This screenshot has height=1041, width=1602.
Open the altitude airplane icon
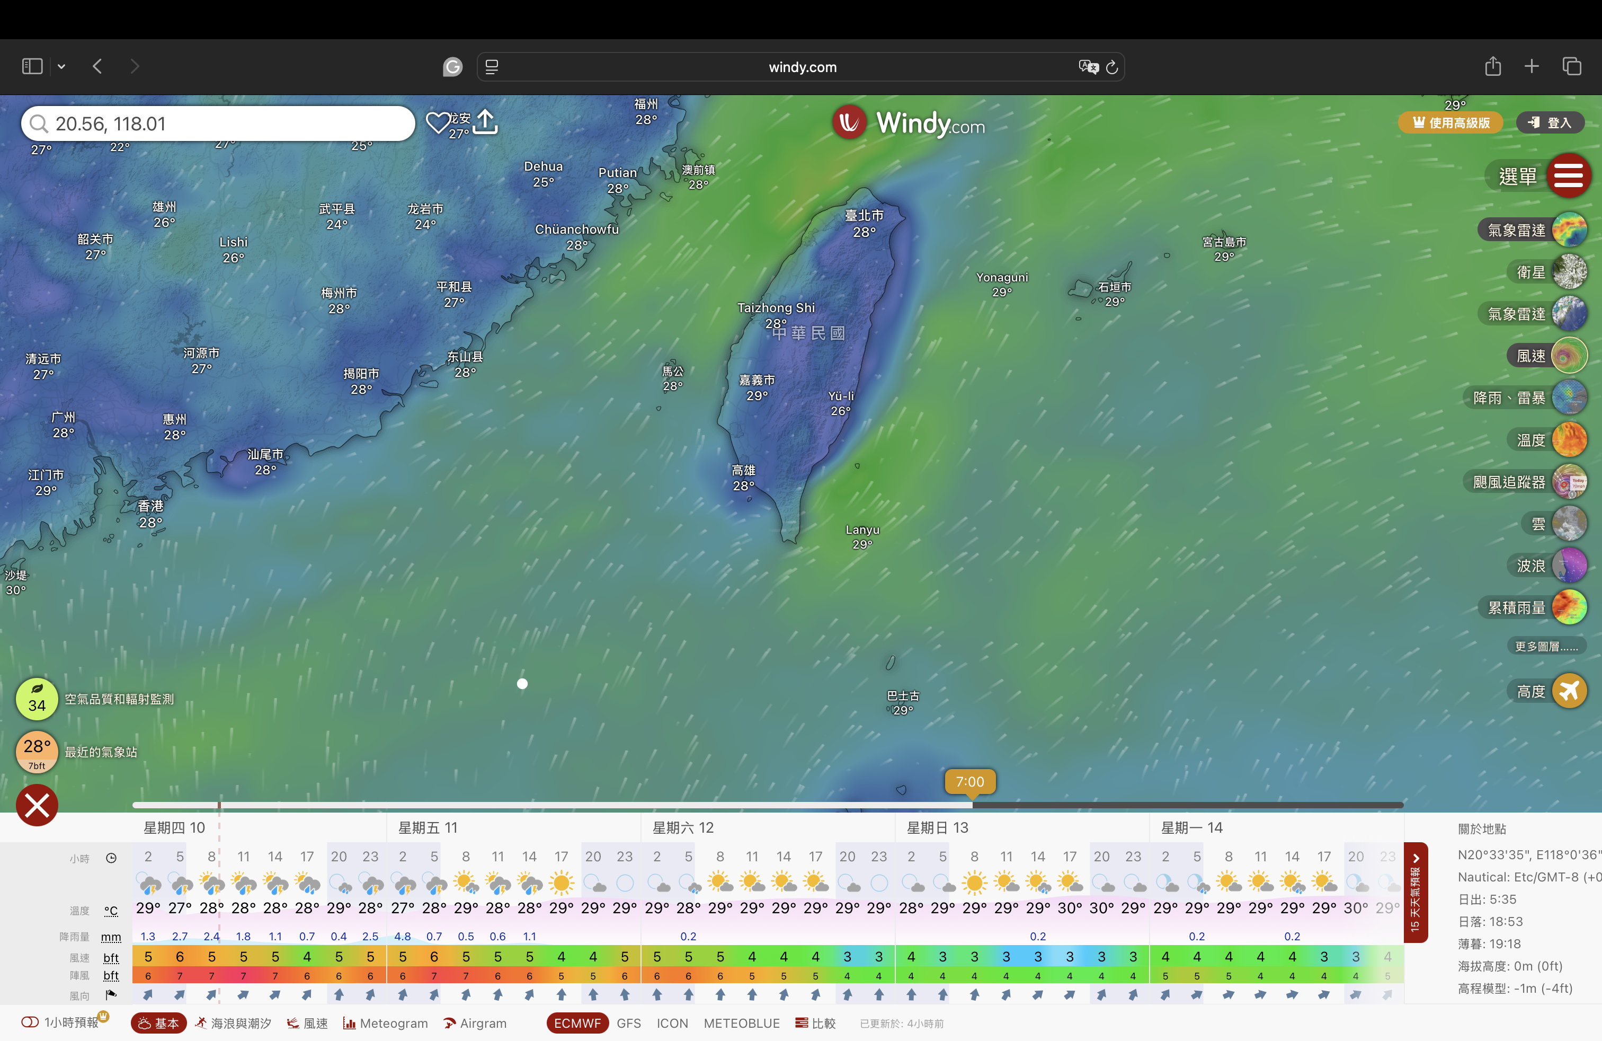click(1569, 691)
